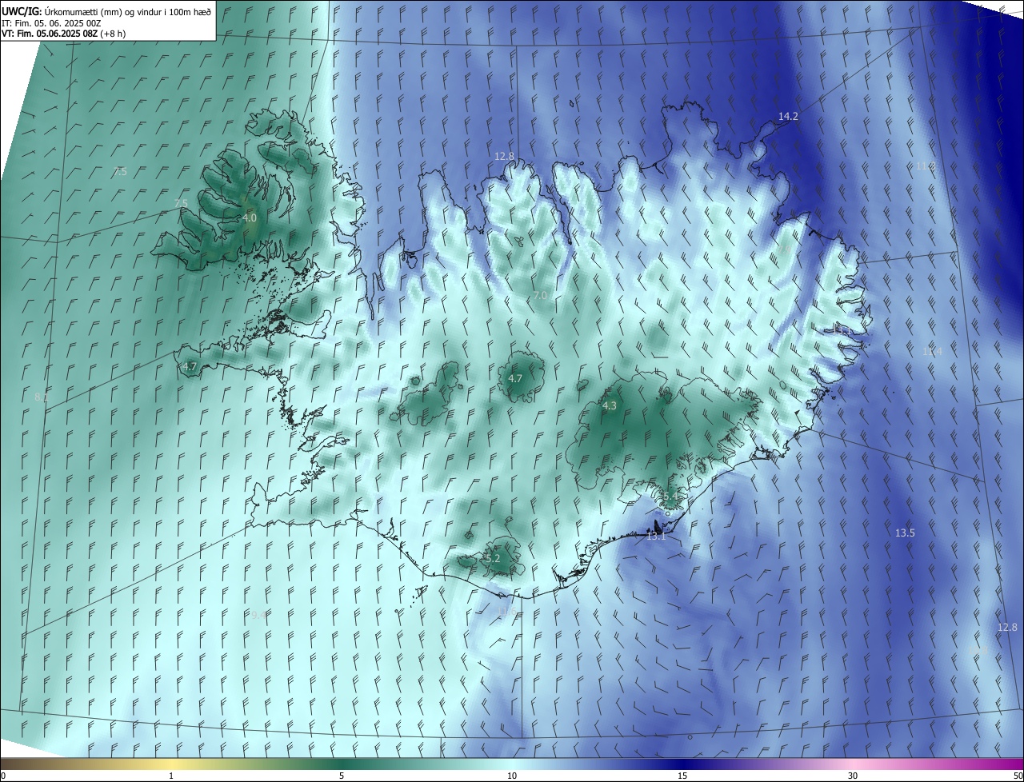Click the 5.4 value label on the map
Screen dimensions: 1024x782
(x=671, y=497)
